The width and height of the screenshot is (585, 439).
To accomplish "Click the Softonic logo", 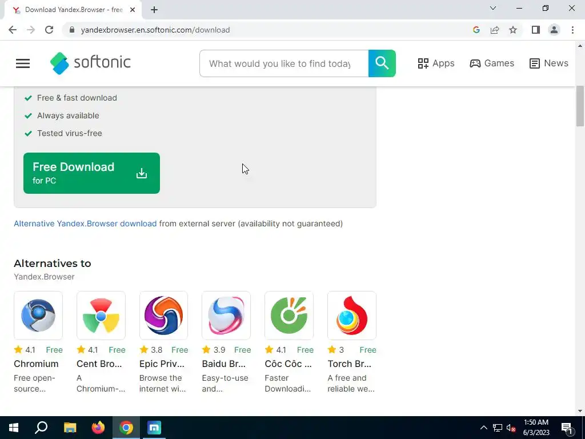I will (x=90, y=63).
